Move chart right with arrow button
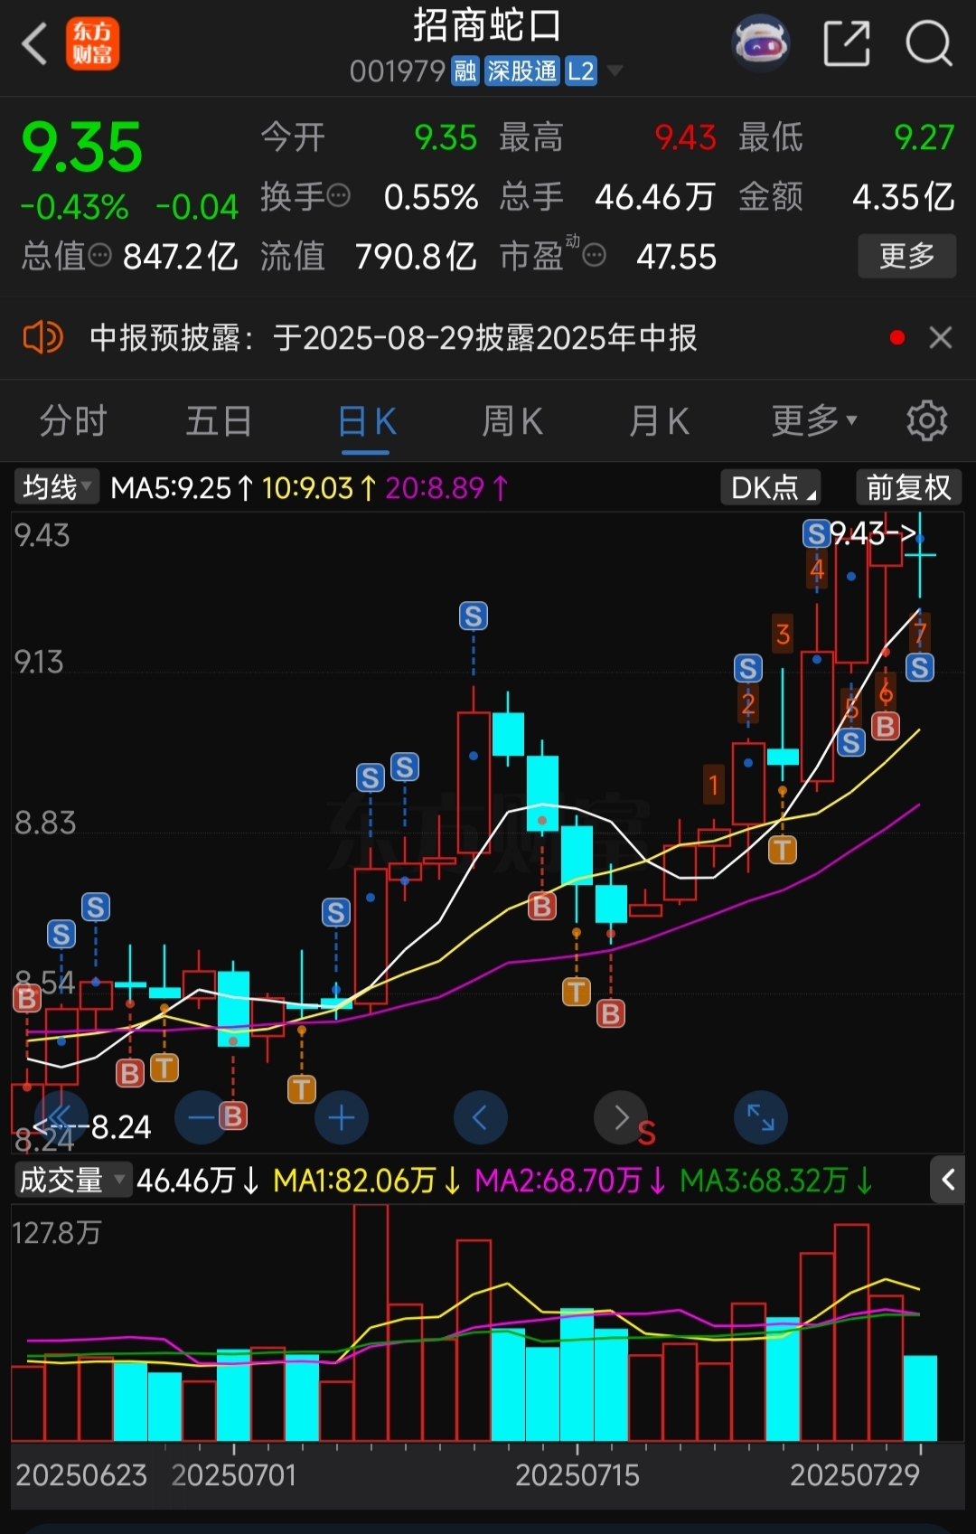 point(621,1118)
